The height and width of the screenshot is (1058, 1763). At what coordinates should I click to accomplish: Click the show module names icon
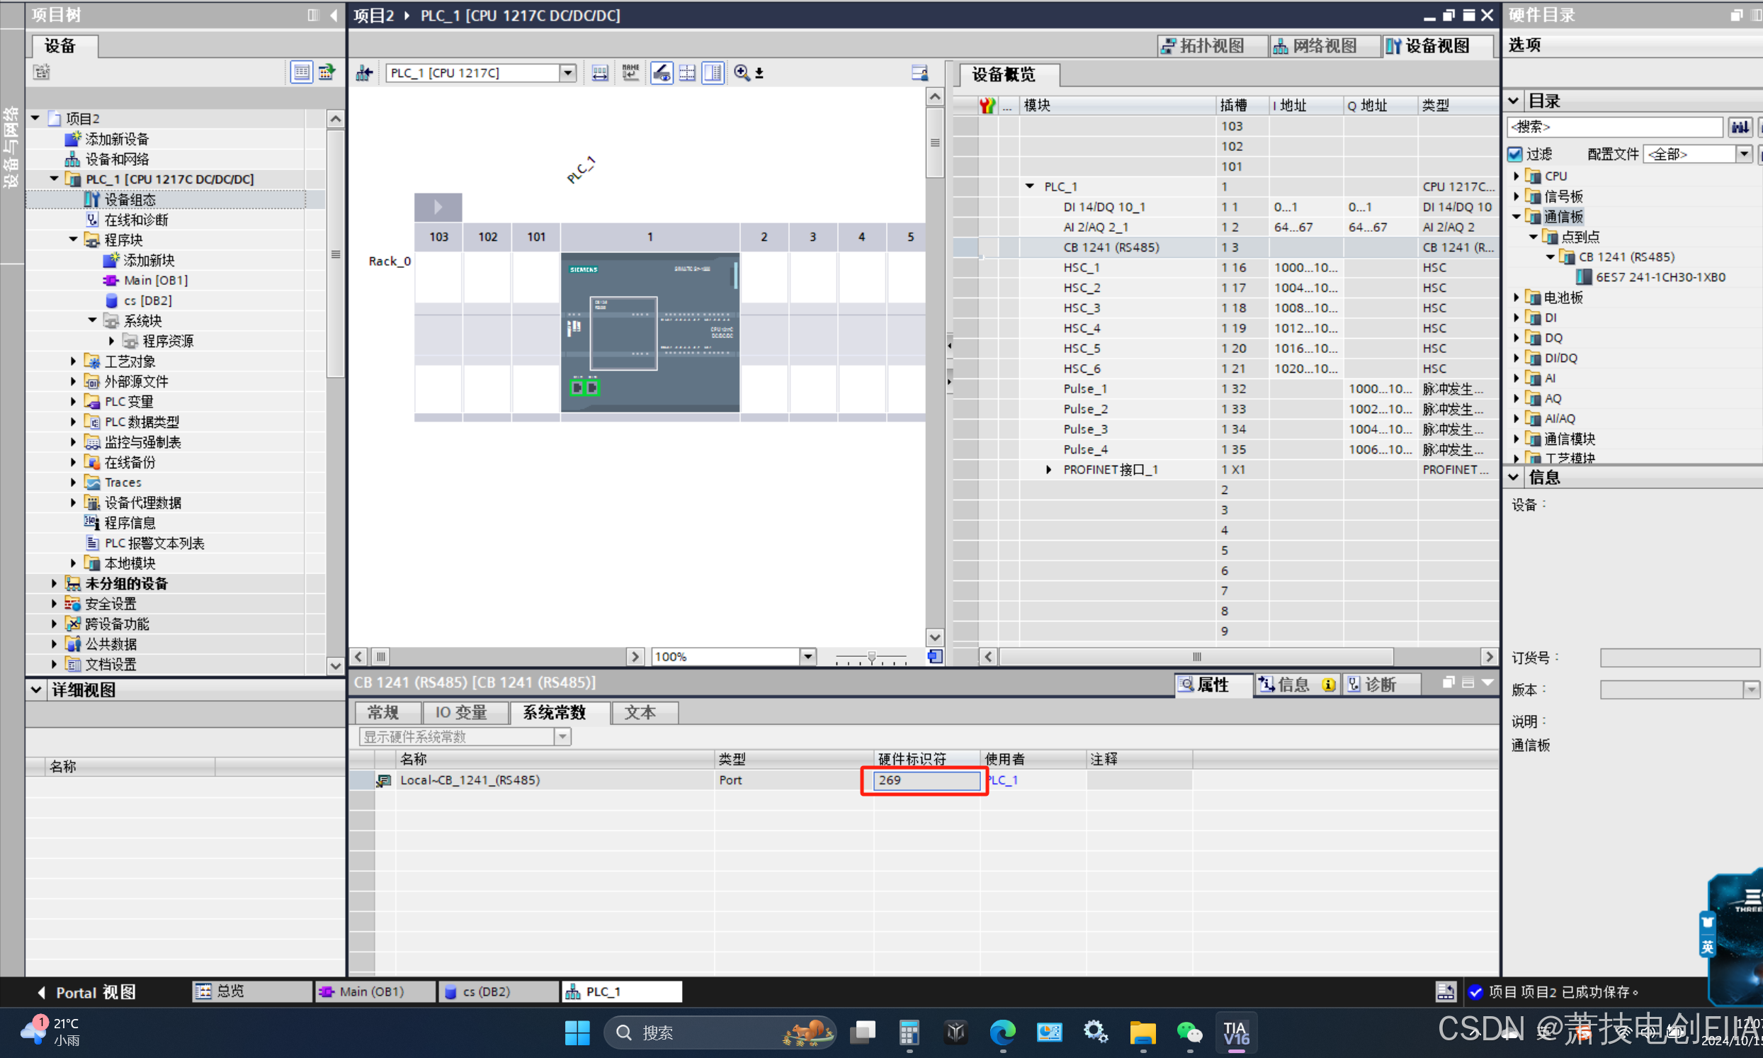tap(630, 73)
